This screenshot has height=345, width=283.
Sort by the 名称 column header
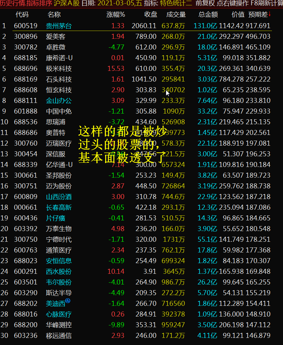pyautogui.click(x=54, y=15)
